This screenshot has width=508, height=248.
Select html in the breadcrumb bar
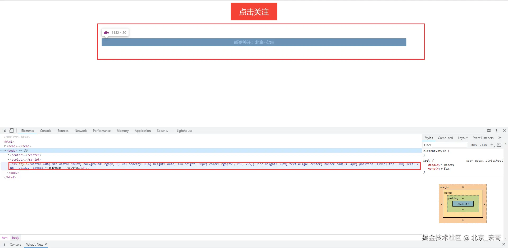pyautogui.click(x=5, y=238)
